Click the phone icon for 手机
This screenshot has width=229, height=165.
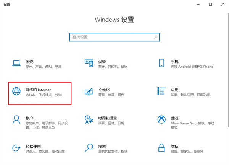click(161, 63)
